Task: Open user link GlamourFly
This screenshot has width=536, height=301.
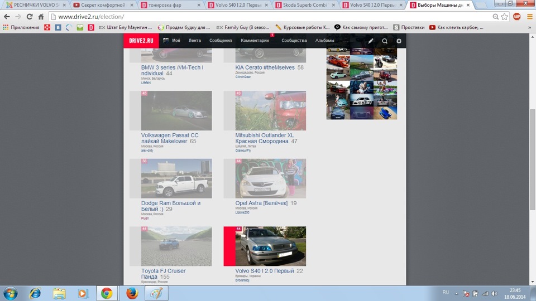Action: 243,151
